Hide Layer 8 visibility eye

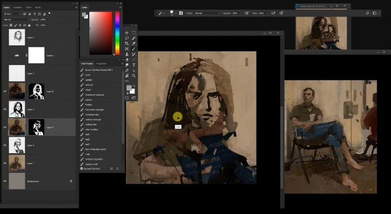5,91
